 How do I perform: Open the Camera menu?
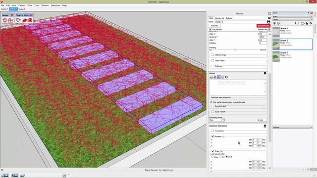click(x=22, y=5)
